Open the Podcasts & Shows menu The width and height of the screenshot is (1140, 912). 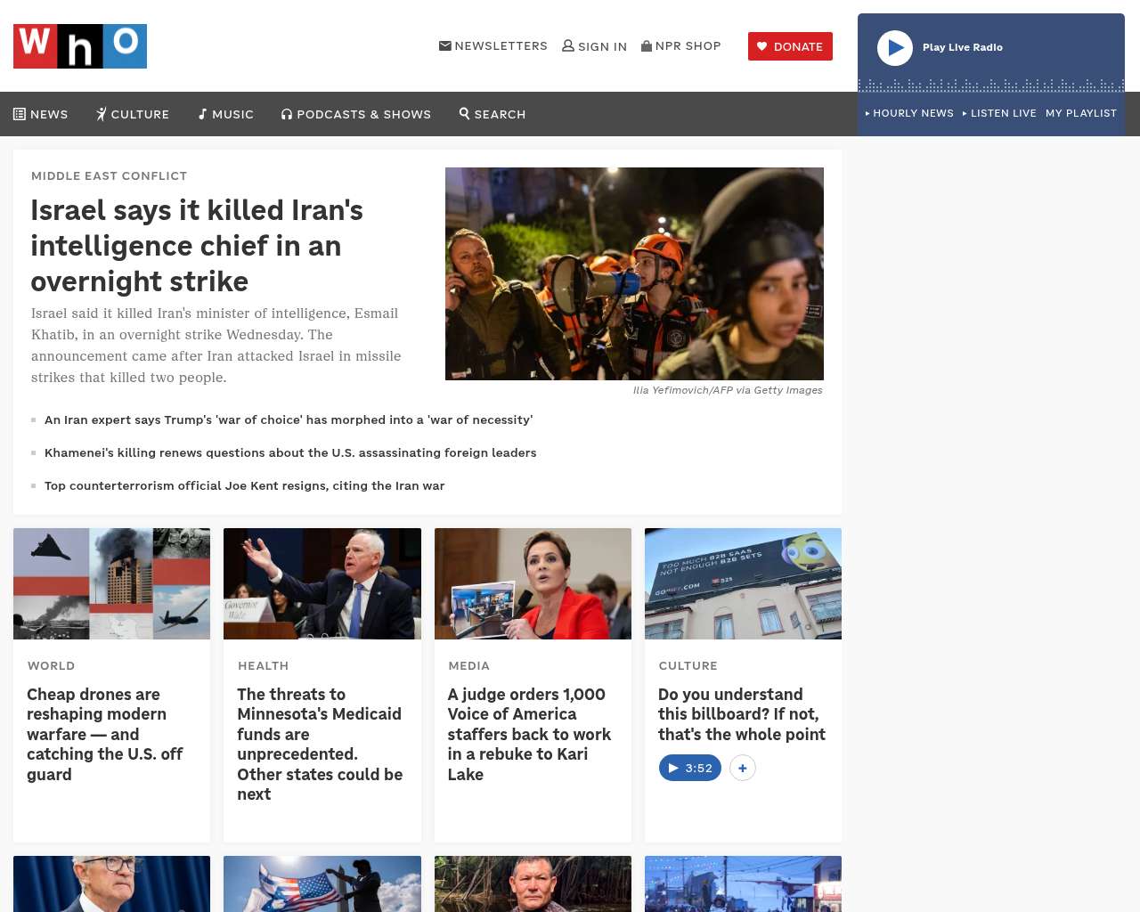pyautogui.click(x=356, y=114)
